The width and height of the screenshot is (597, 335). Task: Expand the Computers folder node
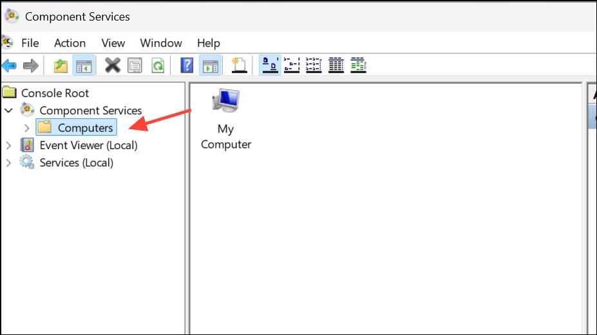pos(26,128)
